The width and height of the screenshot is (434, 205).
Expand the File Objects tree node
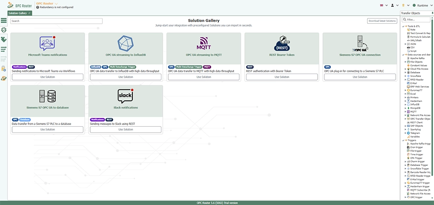click(x=405, y=62)
